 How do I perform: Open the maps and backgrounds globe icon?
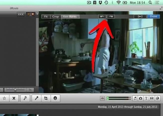pyautogui.click(x=158, y=98)
